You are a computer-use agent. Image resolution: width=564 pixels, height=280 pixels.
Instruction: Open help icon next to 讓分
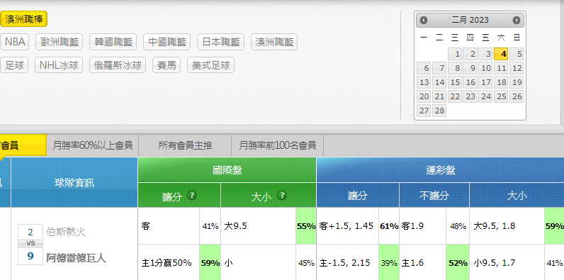pyautogui.click(x=192, y=196)
